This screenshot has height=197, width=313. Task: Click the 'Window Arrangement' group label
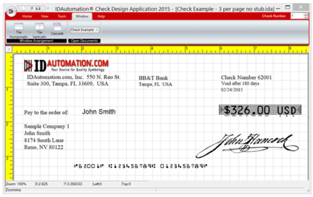point(36,41)
